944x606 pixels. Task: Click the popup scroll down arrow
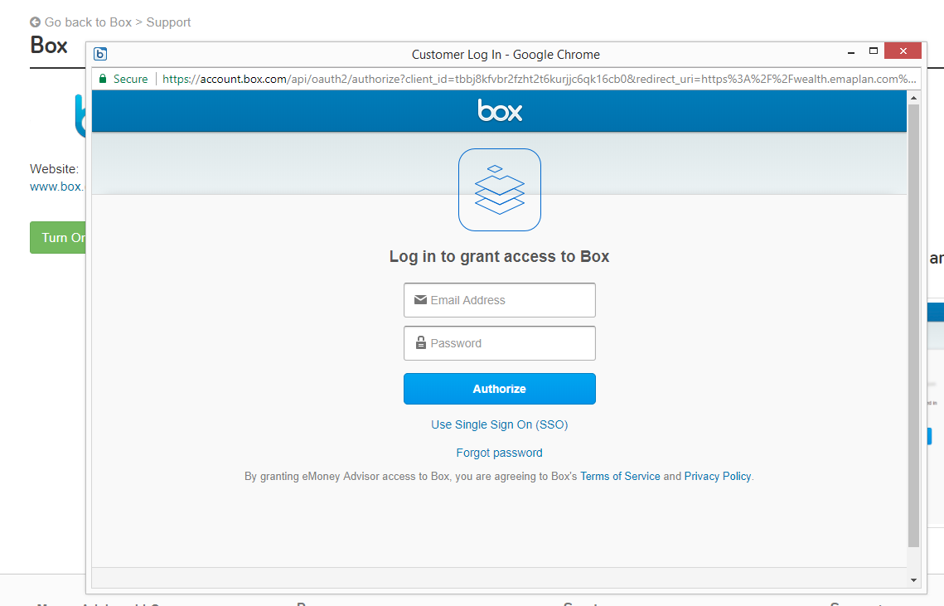tap(913, 580)
